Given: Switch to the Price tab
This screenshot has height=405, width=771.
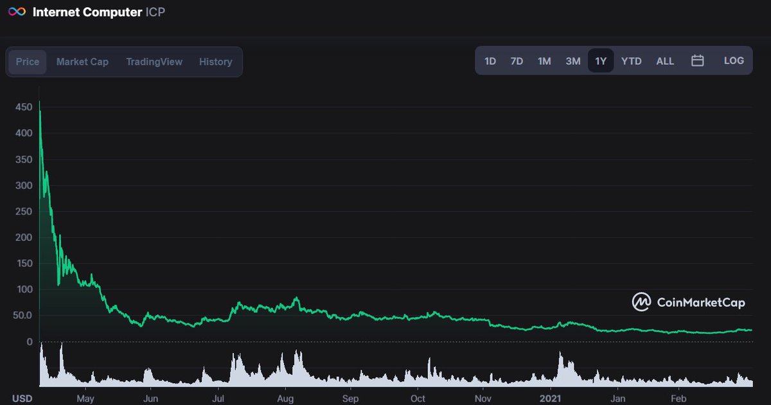Looking at the screenshot, I should (28, 62).
